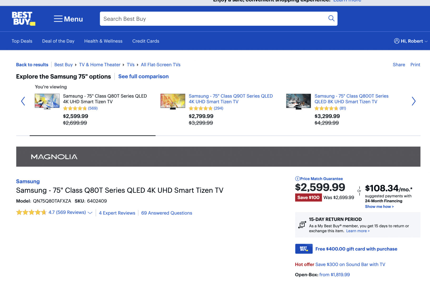Advance to next Samsung 75" options
This screenshot has height=284, width=430.
pos(413,101)
